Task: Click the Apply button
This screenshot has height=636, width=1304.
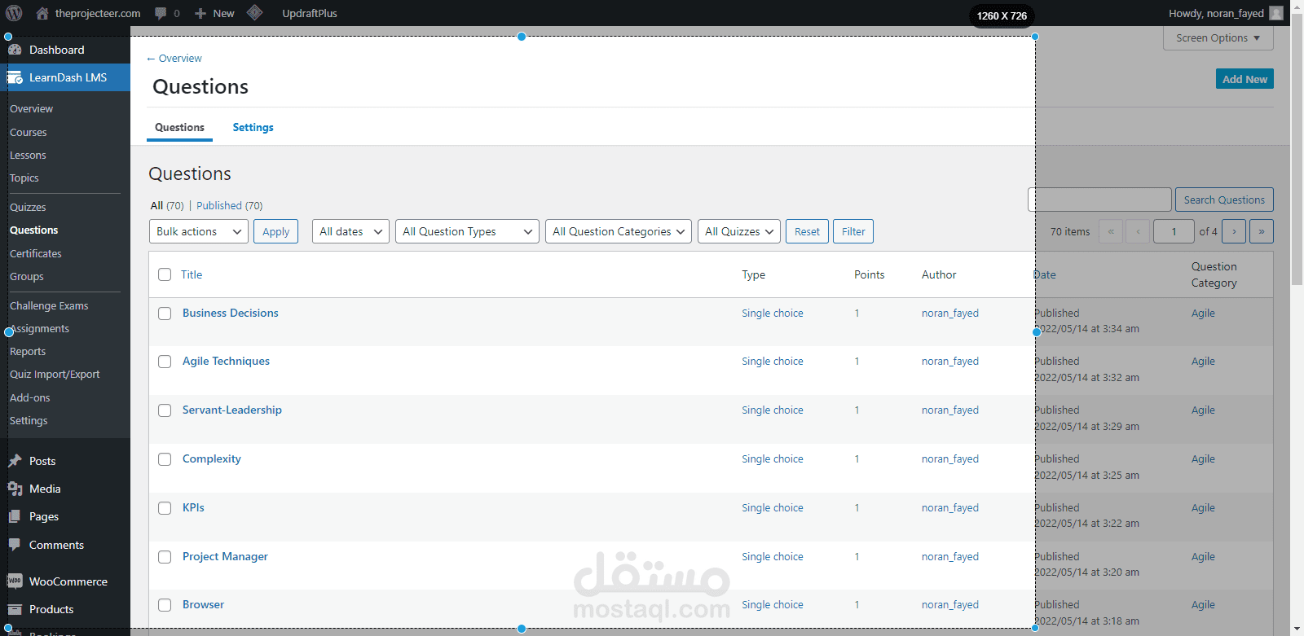Action: click(x=276, y=231)
